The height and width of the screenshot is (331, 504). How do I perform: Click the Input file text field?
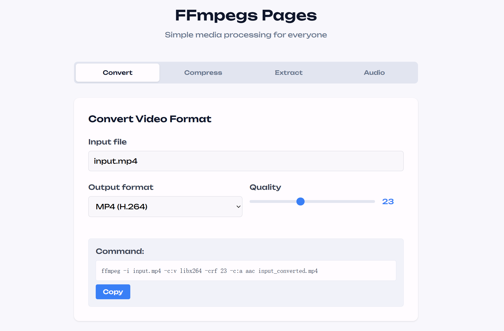coord(246,161)
